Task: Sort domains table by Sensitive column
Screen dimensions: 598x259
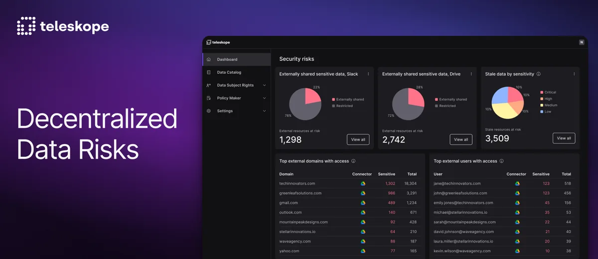Action: pos(387,174)
